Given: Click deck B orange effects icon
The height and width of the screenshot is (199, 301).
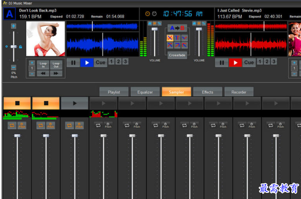Looking at the screenshot, I should pyautogui.click(x=199, y=23).
